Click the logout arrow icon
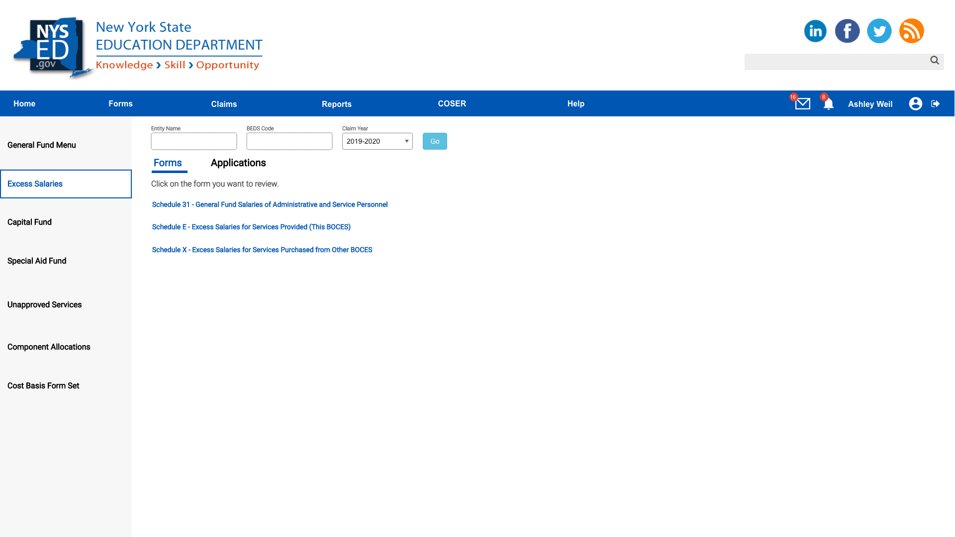 click(935, 103)
